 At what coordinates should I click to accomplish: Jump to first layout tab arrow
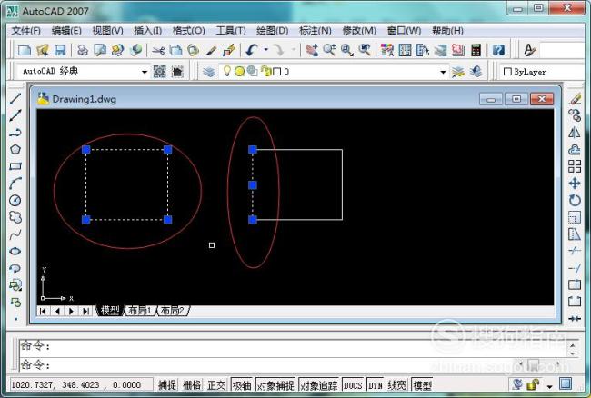(x=43, y=311)
